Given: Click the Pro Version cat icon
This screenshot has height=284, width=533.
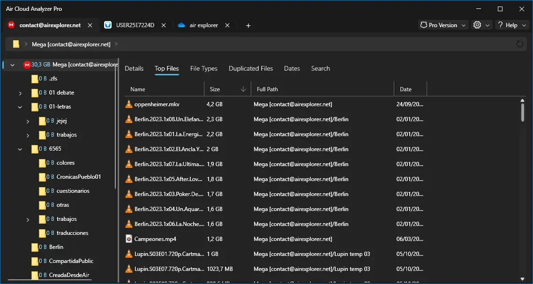Looking at the screenshot, I should [424, 25].
